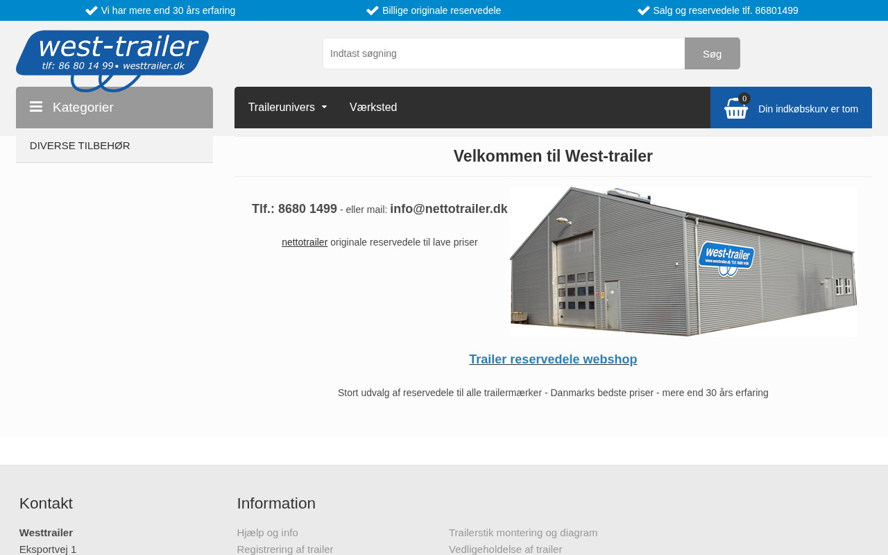Screen dimensions: 888x555
Task: Open the Værksted menu item
Action: point(373,108)
